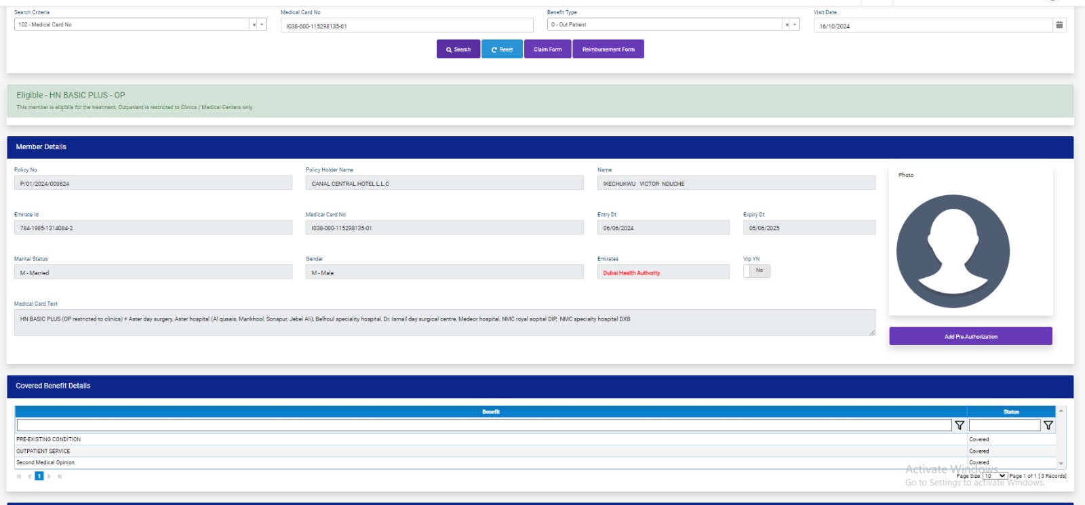Image resolution: width=1085 pixels, height=505 pixels.
Task: Open the Reimbursement Form
Action: pos(608,49)
